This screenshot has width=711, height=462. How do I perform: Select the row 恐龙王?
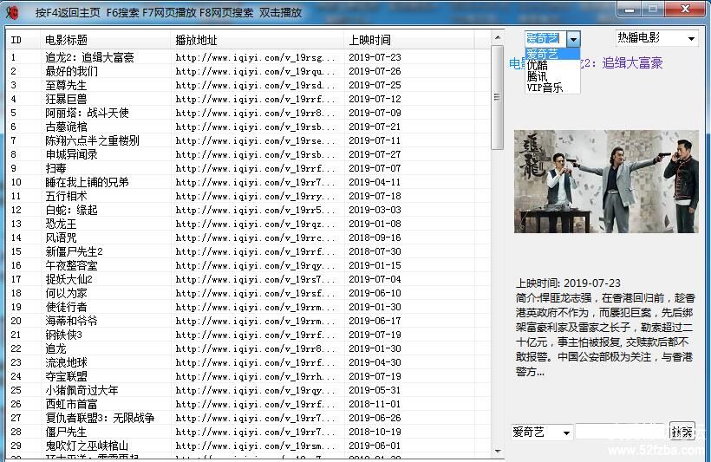[249, 224]
